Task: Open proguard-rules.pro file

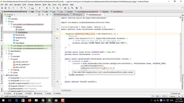Action: [x=17, y=86]
